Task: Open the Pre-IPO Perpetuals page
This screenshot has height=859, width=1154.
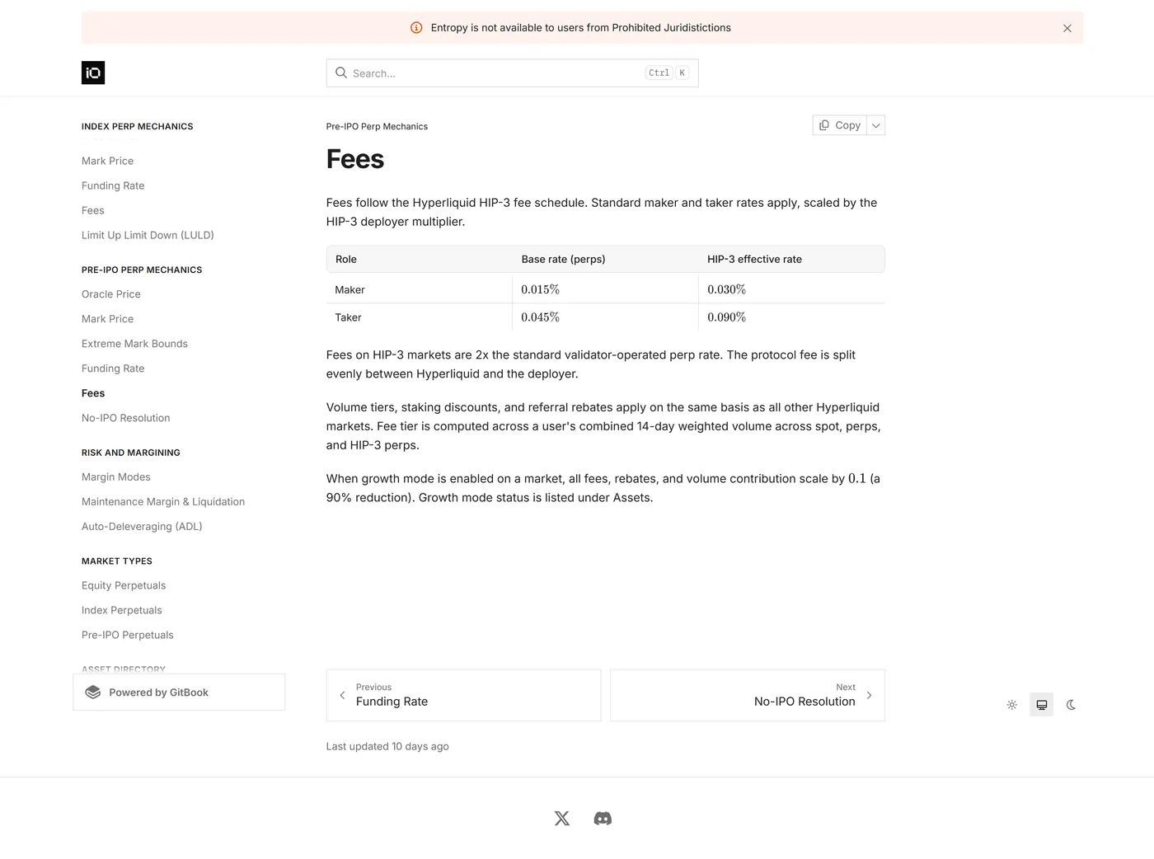Action: (128, 635)
